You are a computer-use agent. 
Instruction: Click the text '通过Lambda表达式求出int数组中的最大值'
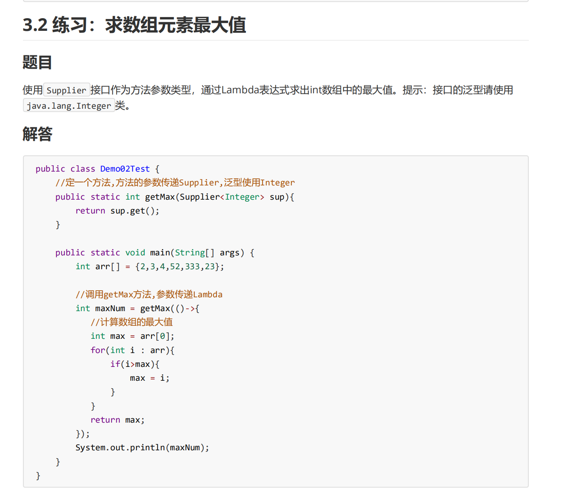point(296,90)
